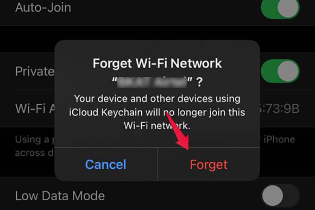The height and width of the screenshot is (210, 315).
Task: Click the blurred network name
Action: 152,83
